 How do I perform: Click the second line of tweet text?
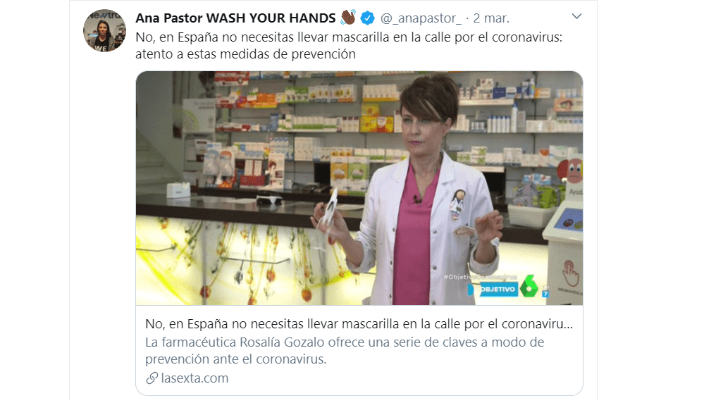pos(246,54)
